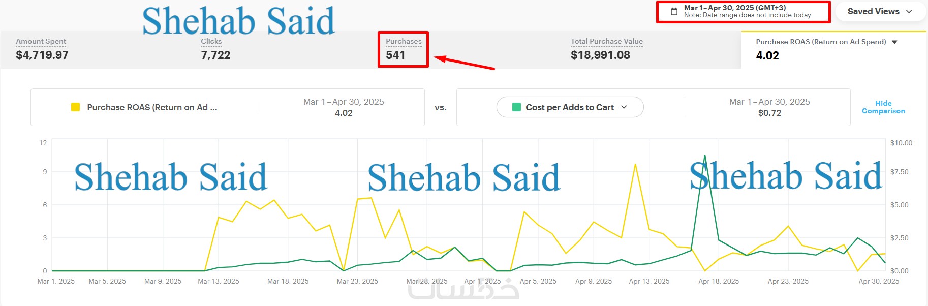
Task: Click the Hide Comparison link
Action: (883, 107)
